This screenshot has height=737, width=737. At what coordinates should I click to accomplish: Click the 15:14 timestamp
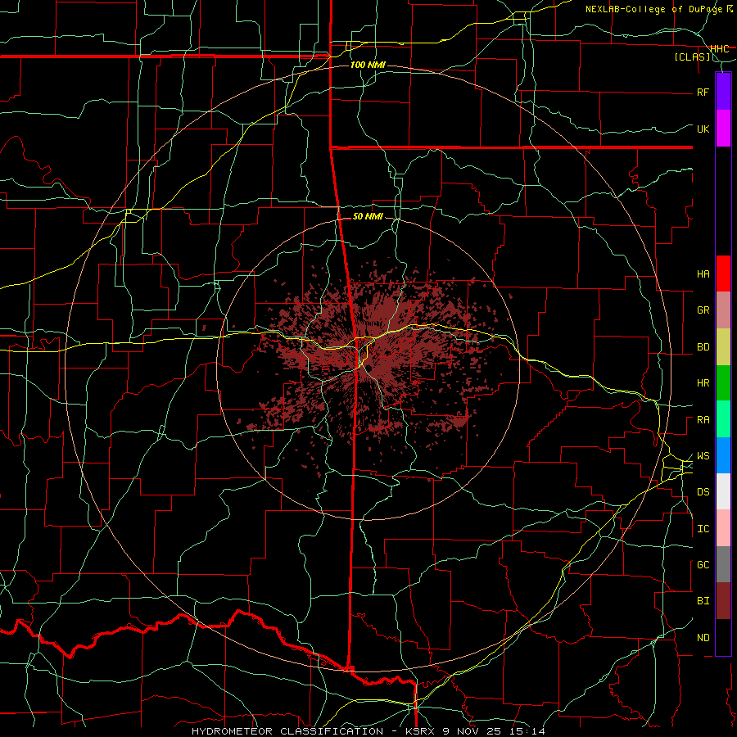click(528, 731)
